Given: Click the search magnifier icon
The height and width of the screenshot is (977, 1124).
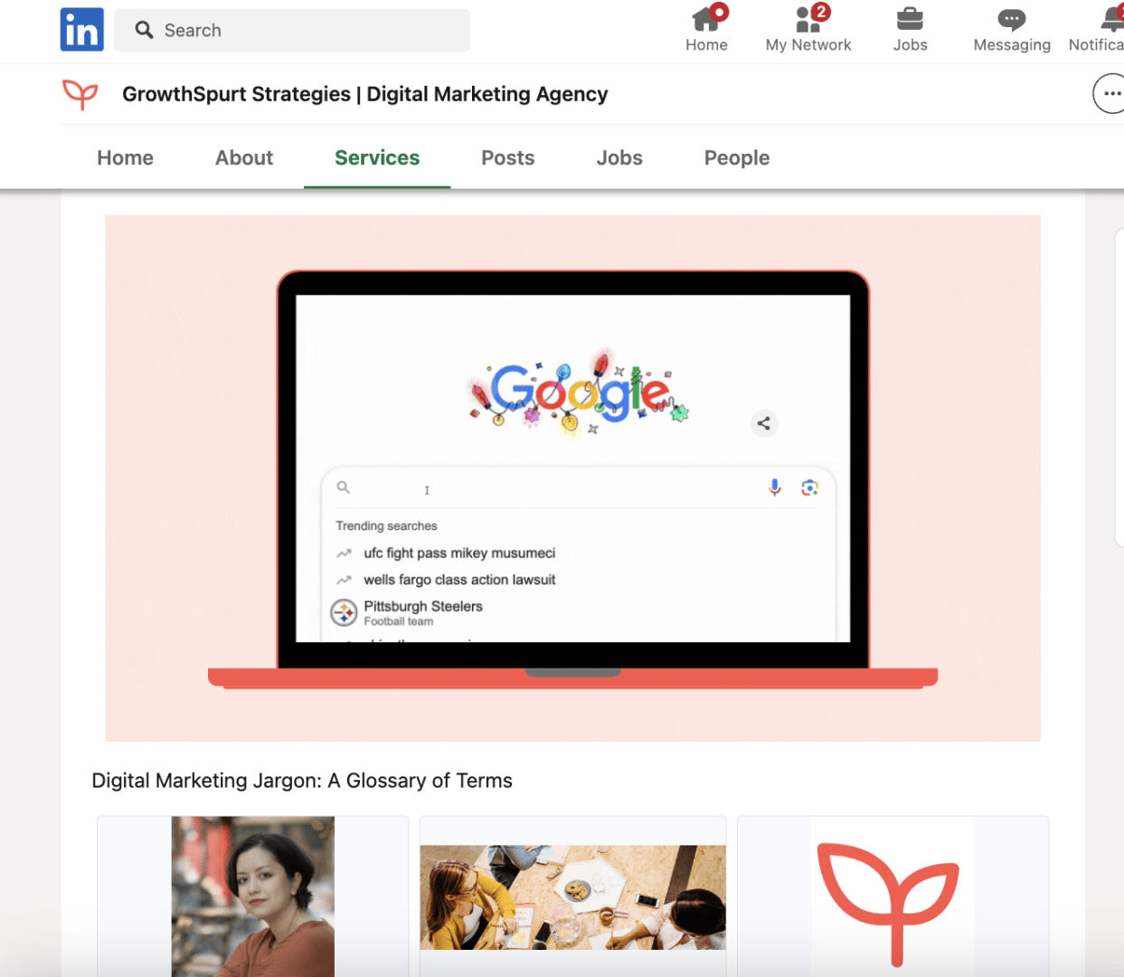Looking at the screenshot, I should click(x=144, y=30).
